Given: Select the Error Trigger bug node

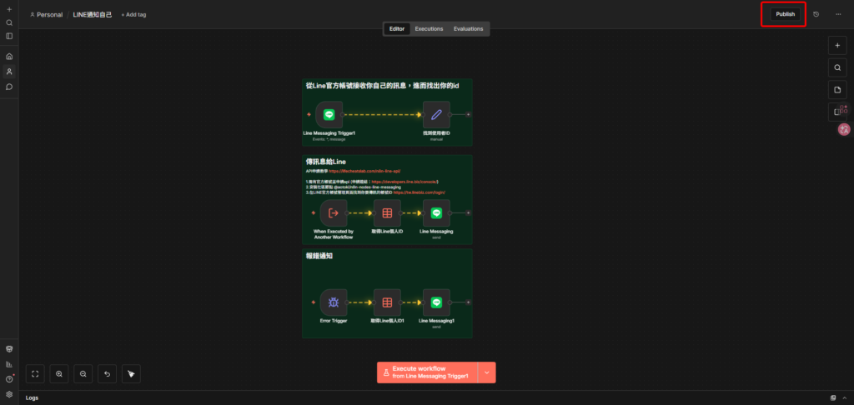Looking at the screenshot, I should click(x=333, y=303).
